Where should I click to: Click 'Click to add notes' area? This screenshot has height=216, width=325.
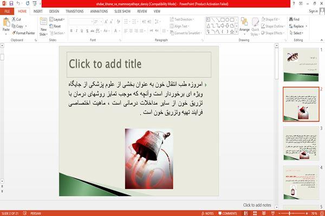coord(257,205)
